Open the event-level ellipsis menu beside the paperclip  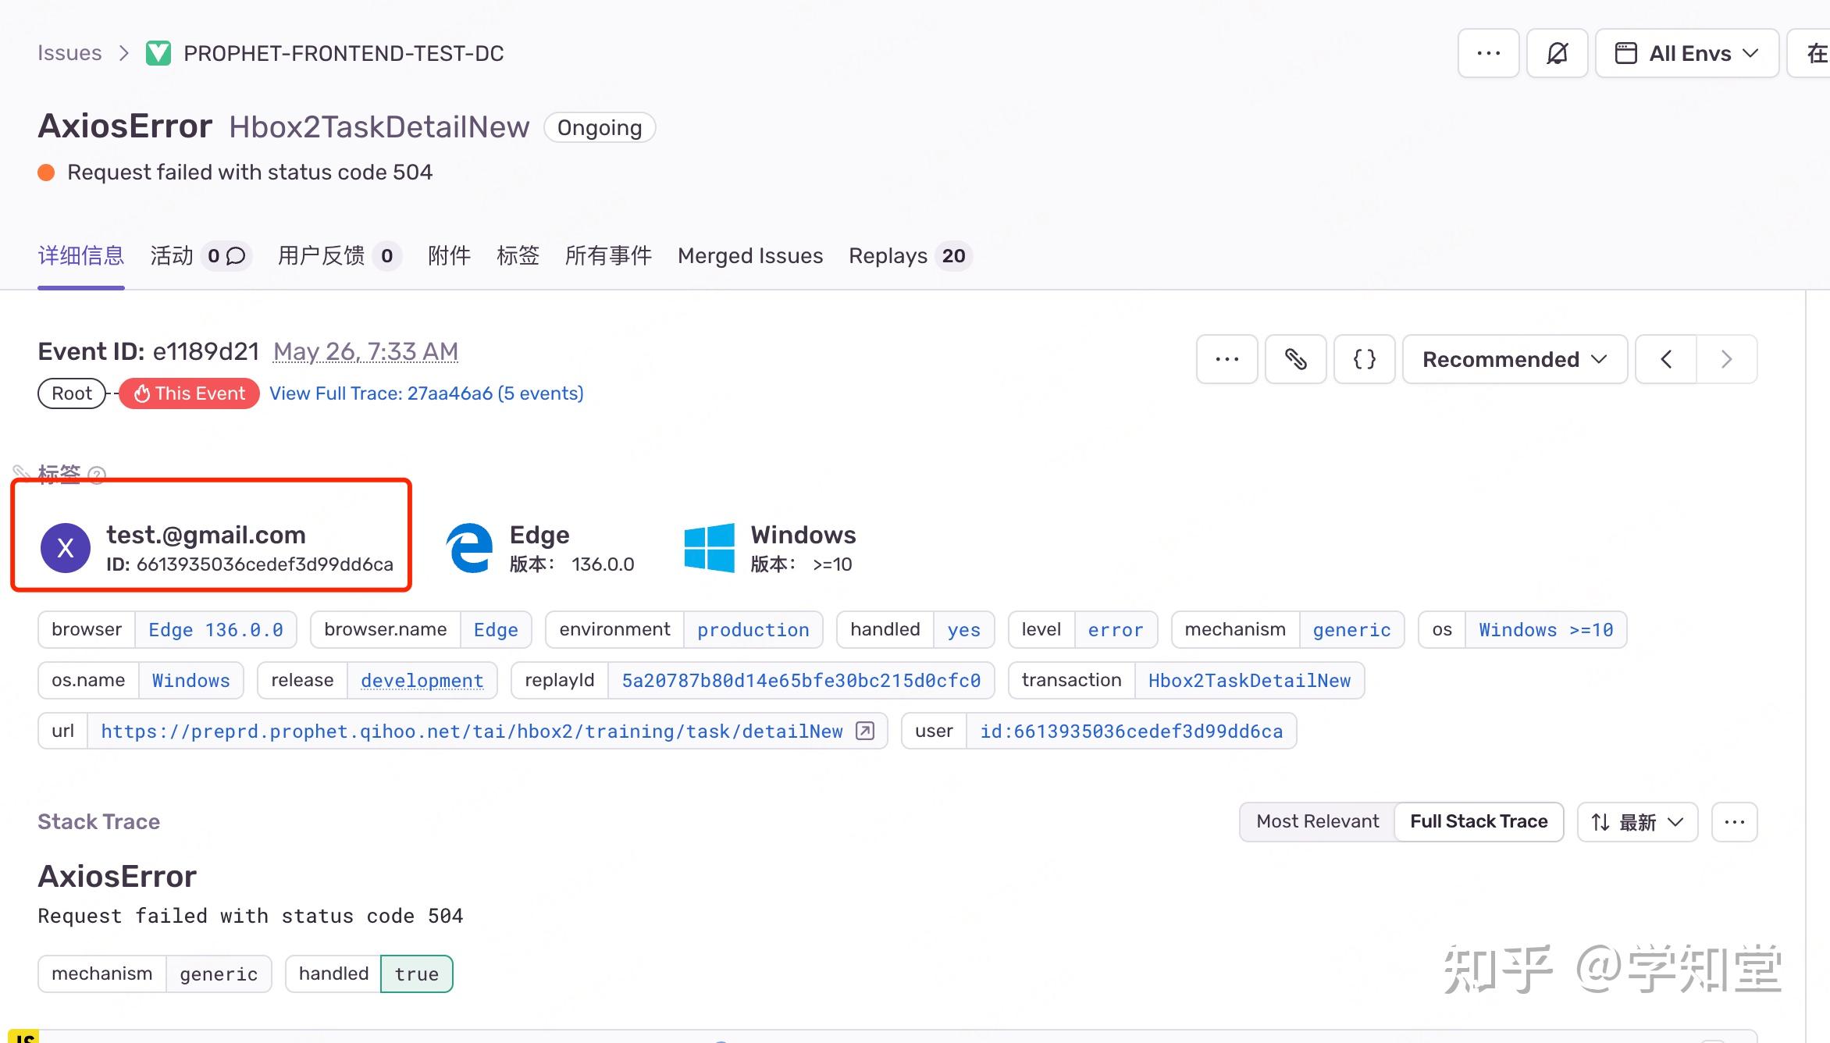pyautogui.click(x=1227, y=359)
